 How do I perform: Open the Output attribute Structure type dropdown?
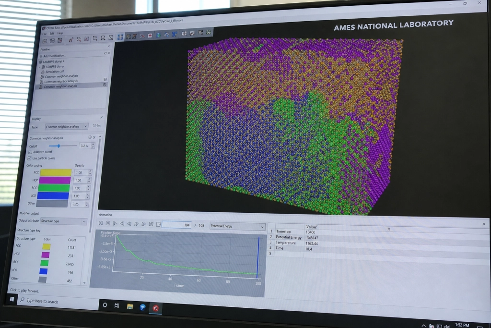pos(63,221)
